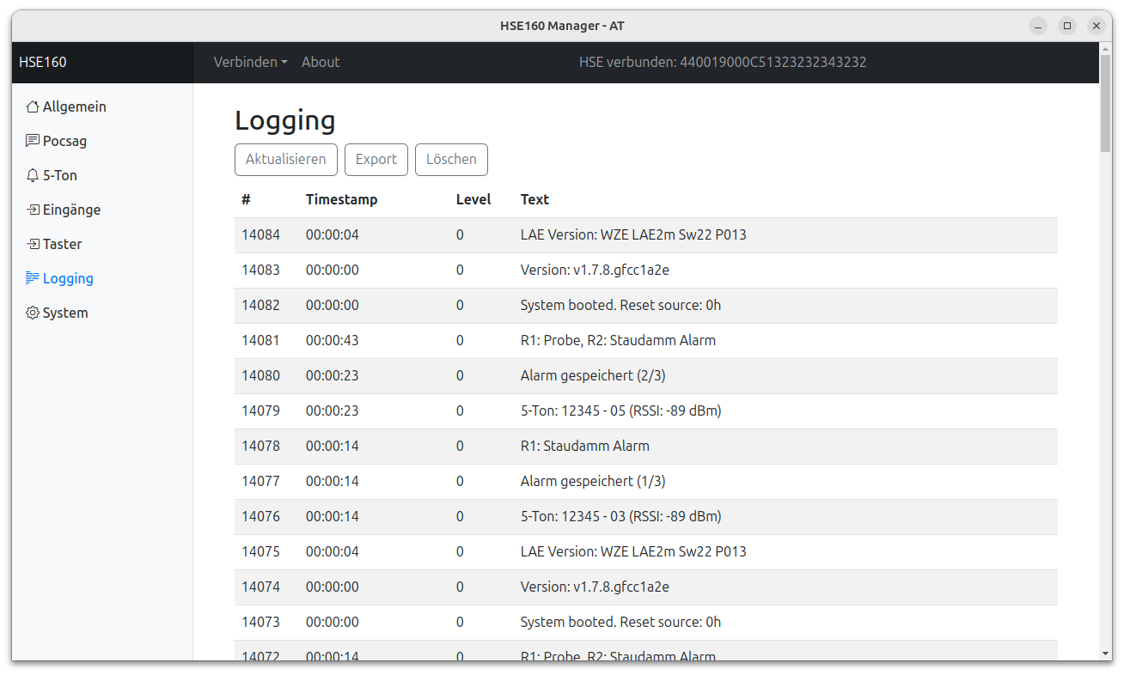Click entry number 14075
Viewport: 1124px width, 675px height.
(x=260, y=551)
